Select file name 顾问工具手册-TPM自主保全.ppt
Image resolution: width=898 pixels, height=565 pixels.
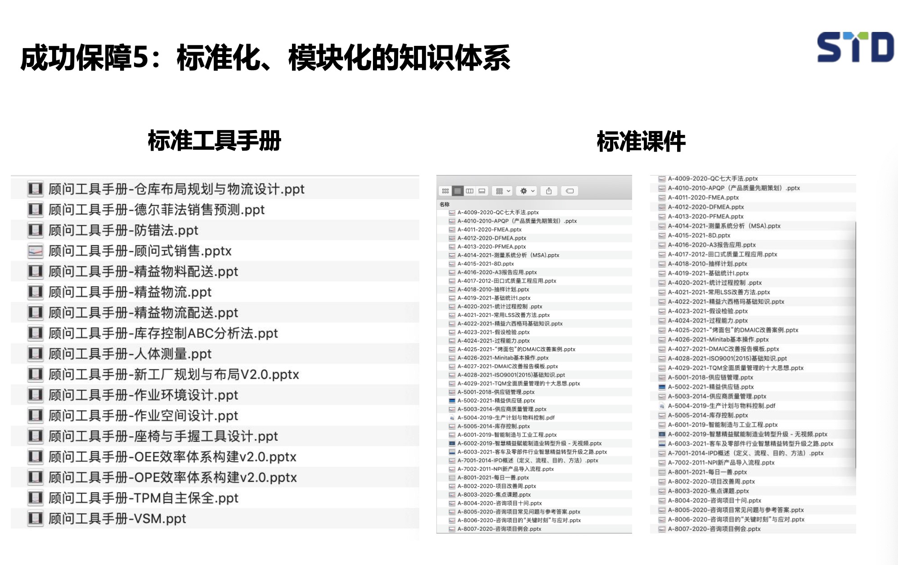point(143,498)
